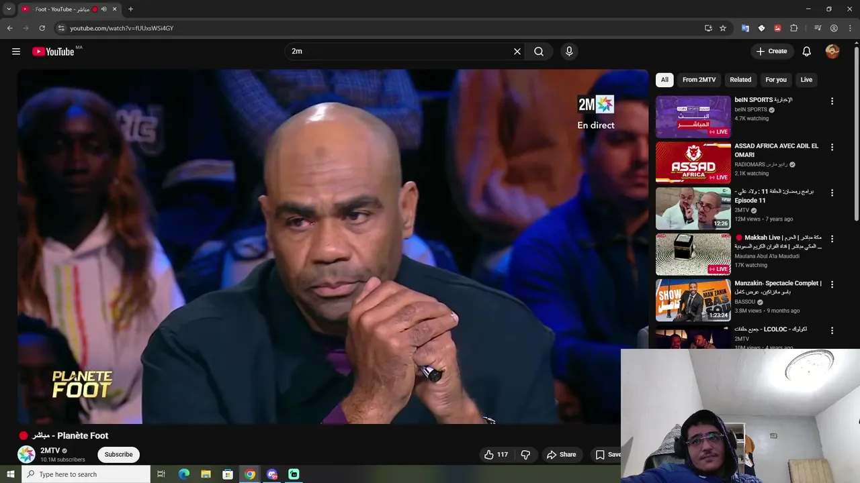Image resolution: width=860 pixels, height=483 pixels.
Task: Bookmark this page with the star
Action: click(723, 28)
